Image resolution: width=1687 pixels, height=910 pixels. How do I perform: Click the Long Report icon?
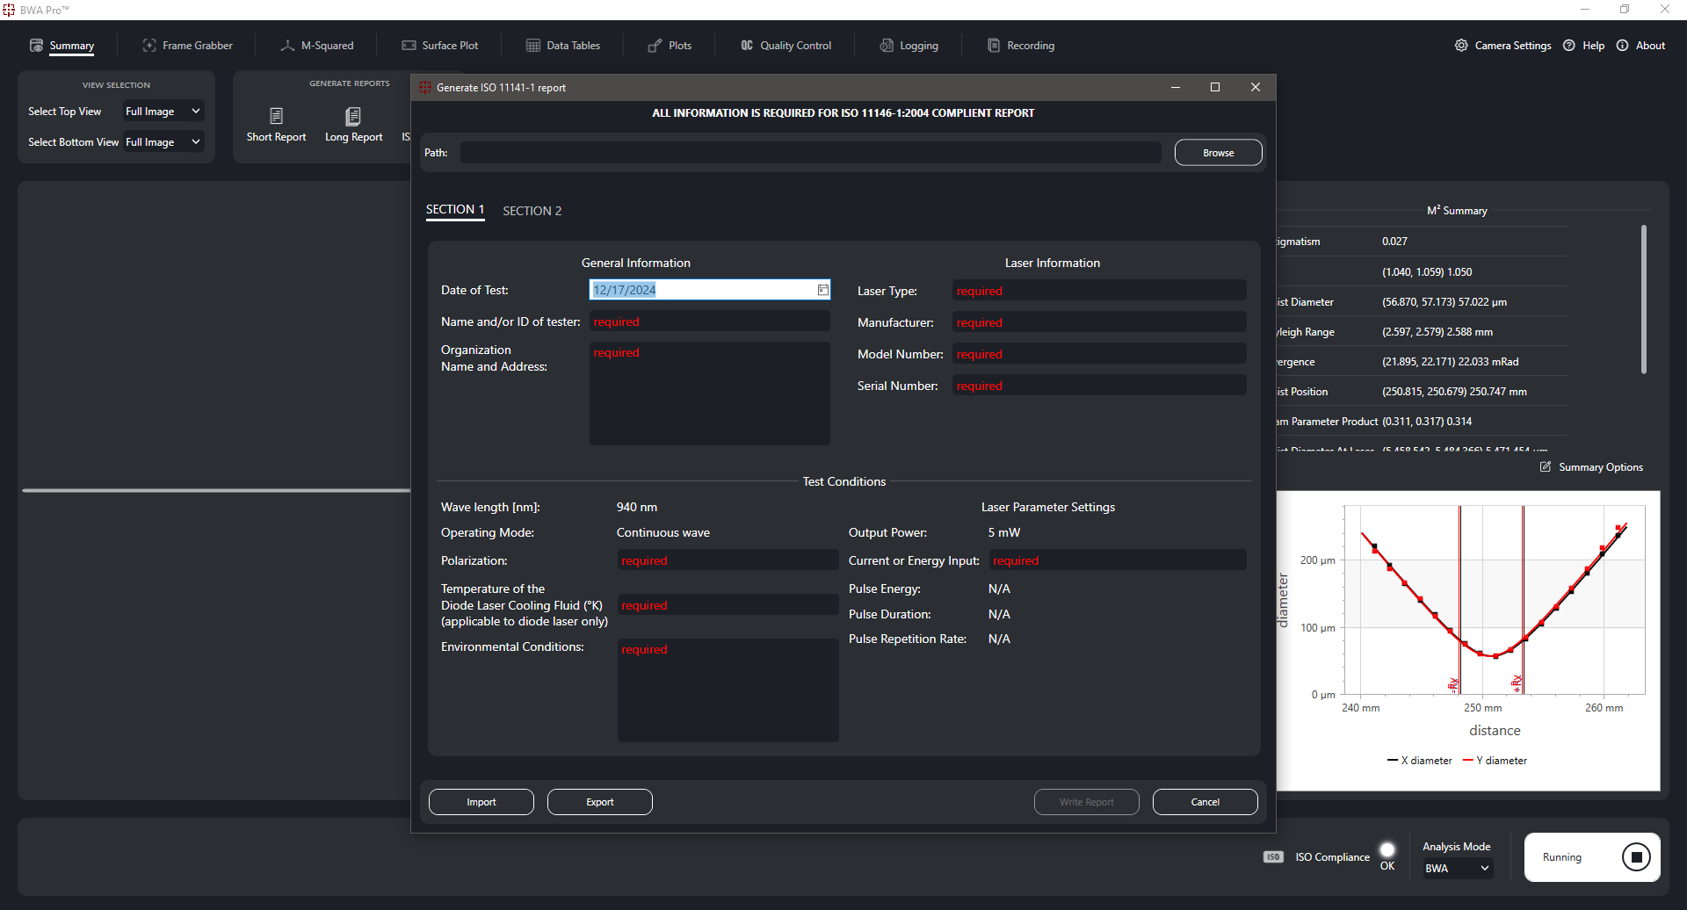(x=353, y=116)
